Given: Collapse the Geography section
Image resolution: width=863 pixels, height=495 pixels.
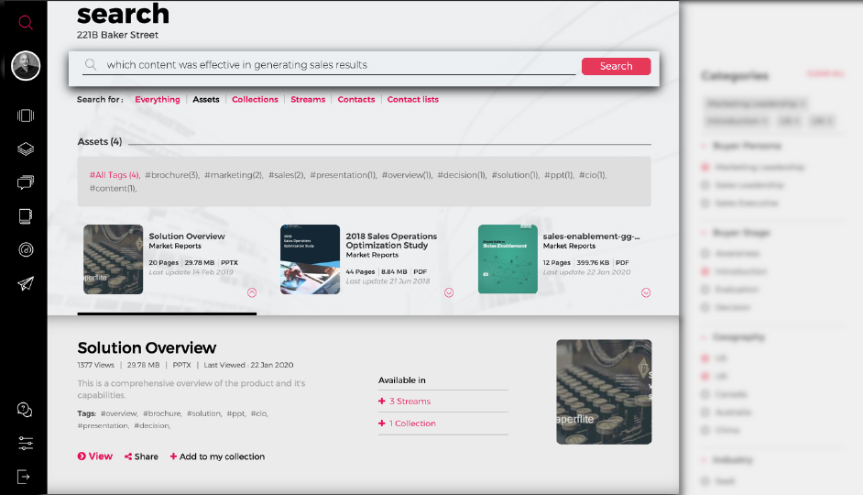Looking at the screenshot, I should pos(704,337).
